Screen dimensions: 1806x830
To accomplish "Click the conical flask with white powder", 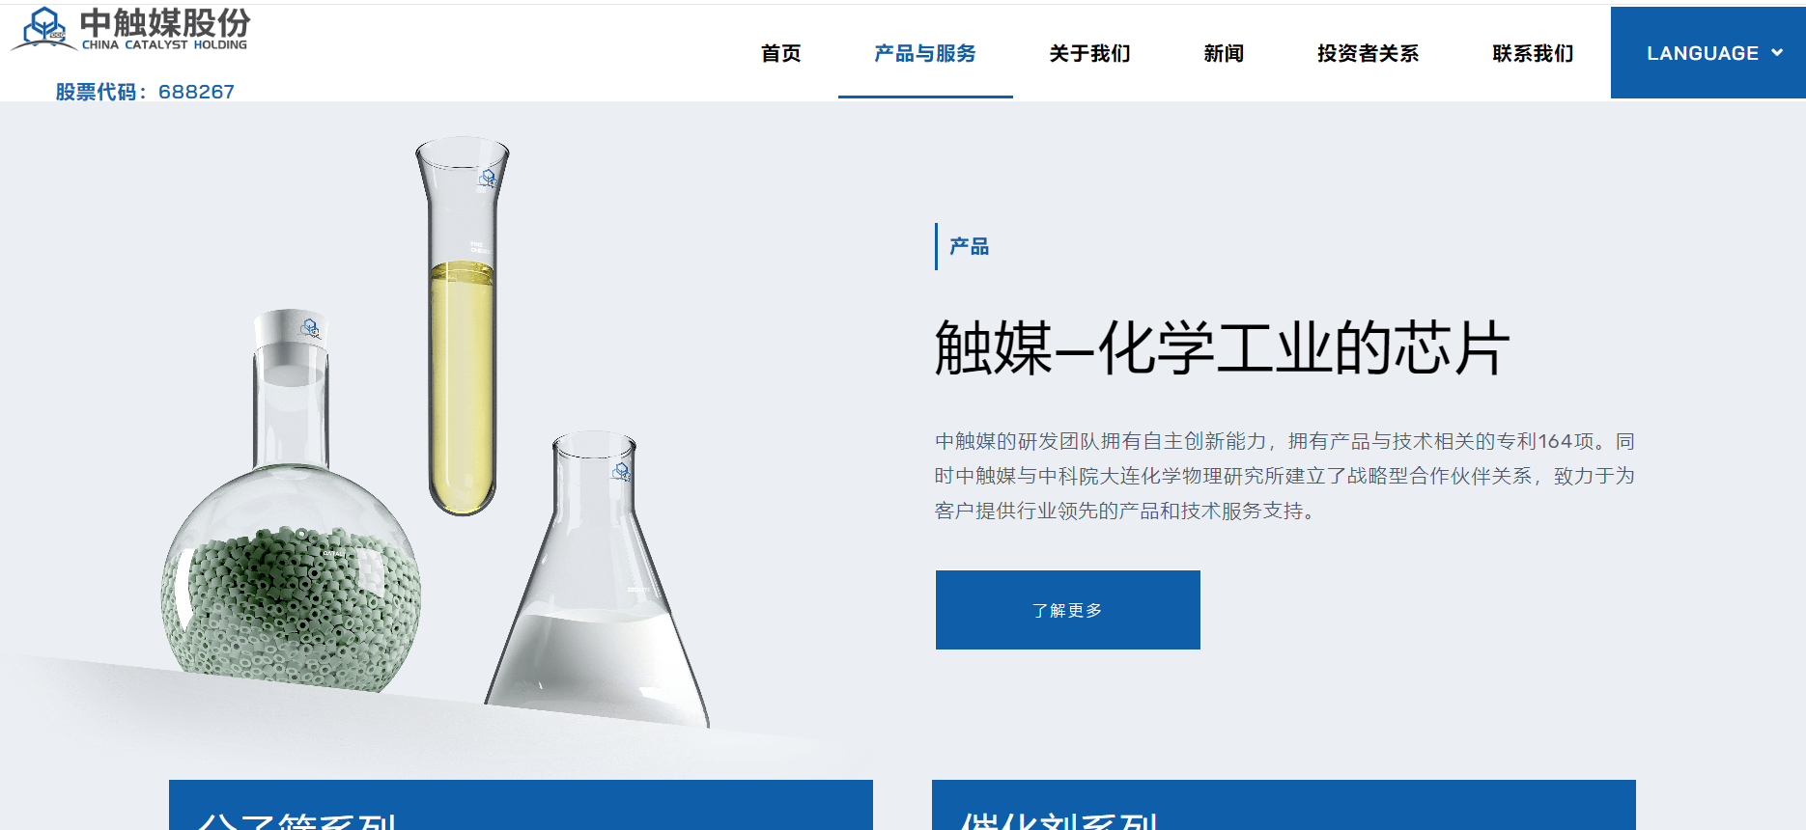I will point(596,581).
